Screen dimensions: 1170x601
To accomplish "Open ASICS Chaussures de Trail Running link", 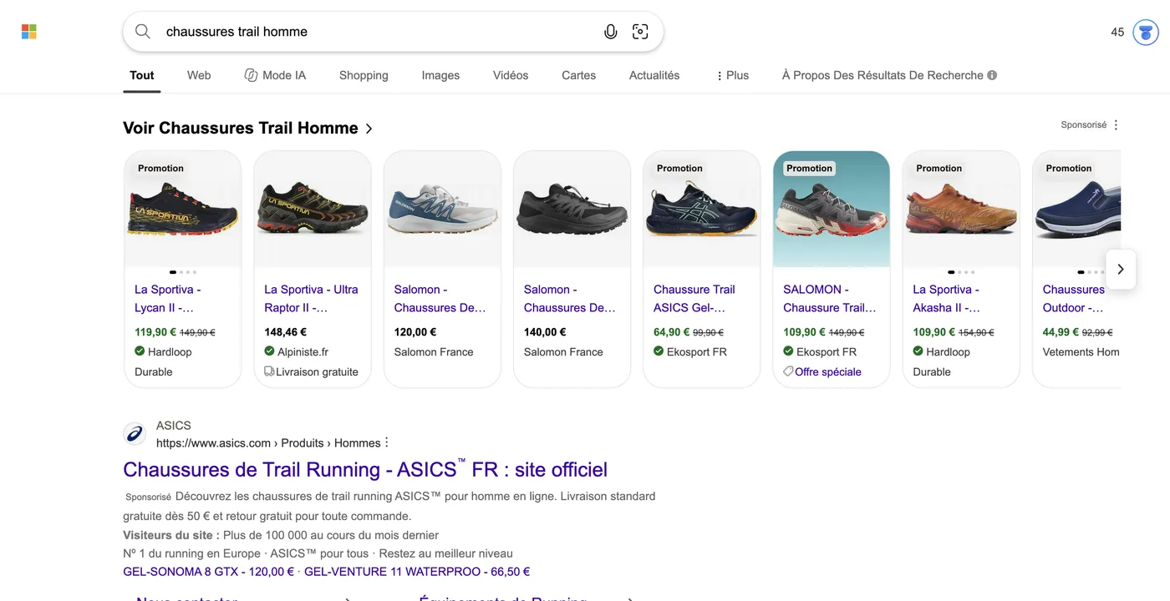I will tap(365, 469).
